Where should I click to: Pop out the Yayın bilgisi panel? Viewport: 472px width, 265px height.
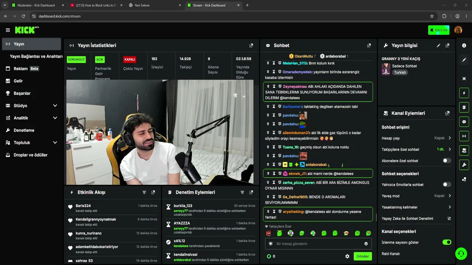pos(447,46)
